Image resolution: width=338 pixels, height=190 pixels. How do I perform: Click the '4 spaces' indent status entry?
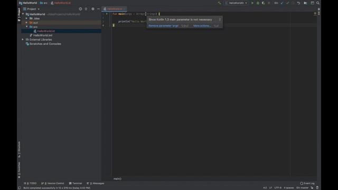(x=289, y=188)
